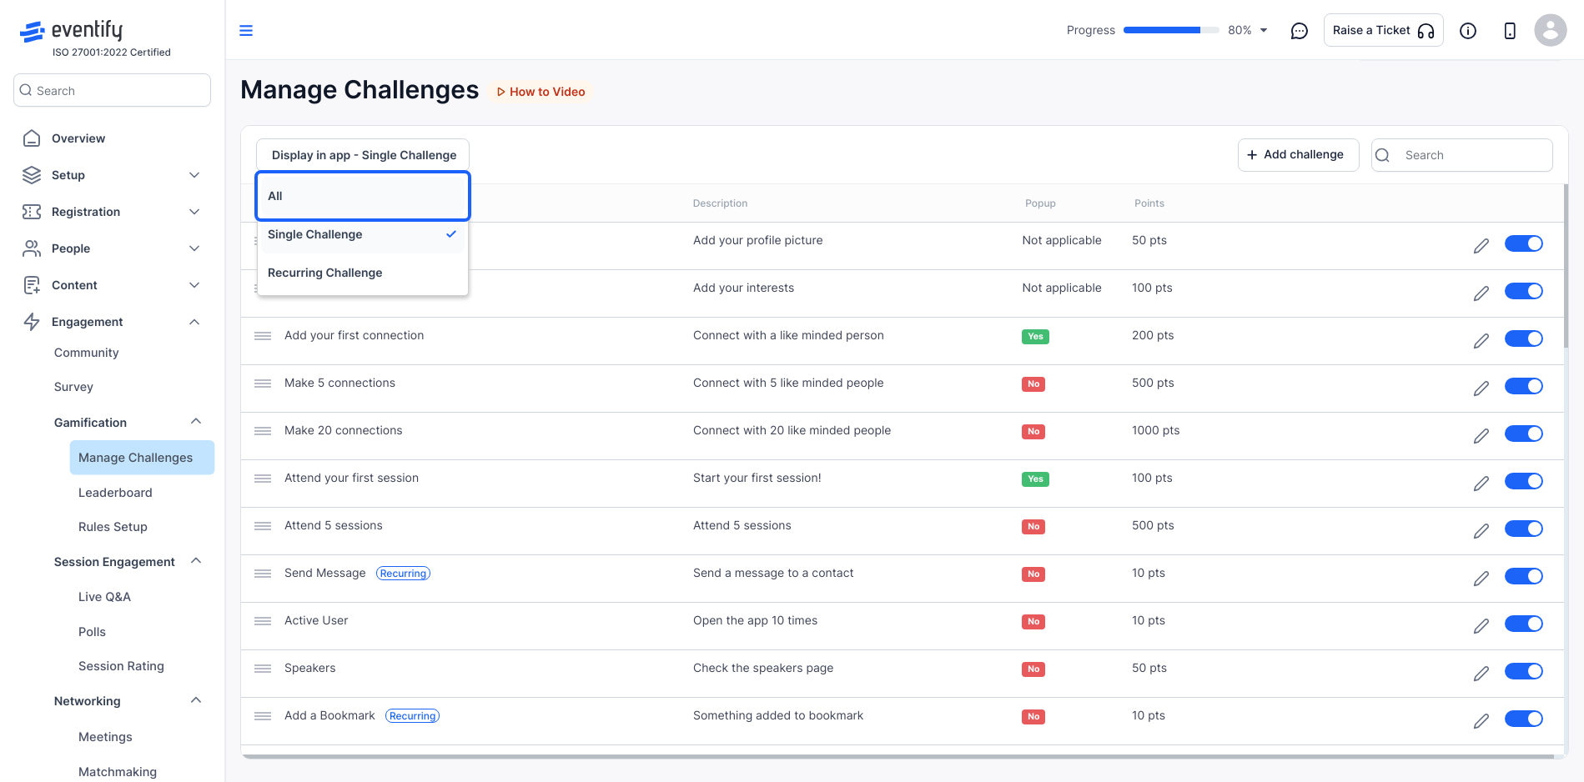Click Raise a Ticket button
1584x782 pixels.
(x=1383, y=31)
